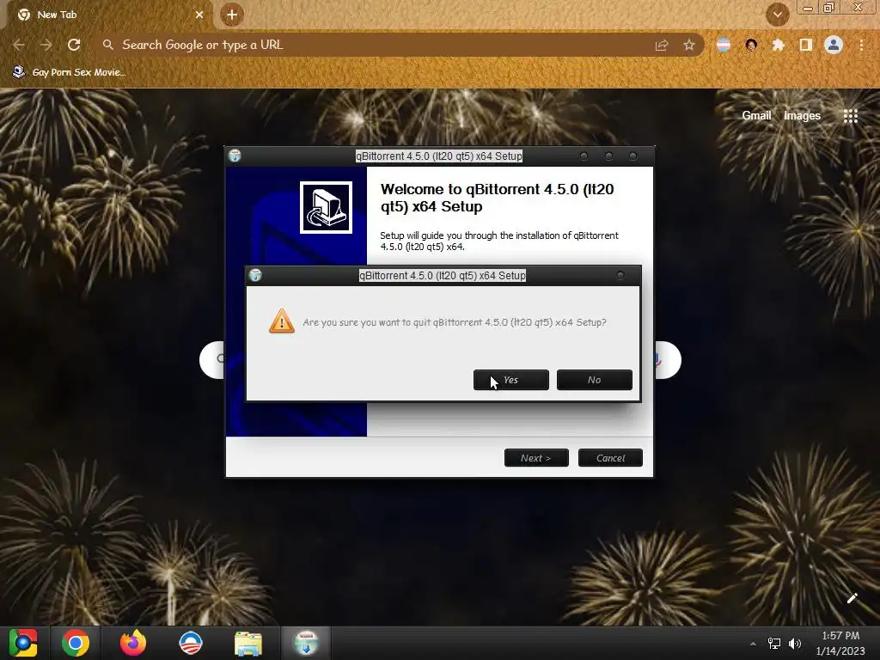Show hidden system tray icons
Image resolution: width=880 pixels, height=660 pixels.
[753, 644]
